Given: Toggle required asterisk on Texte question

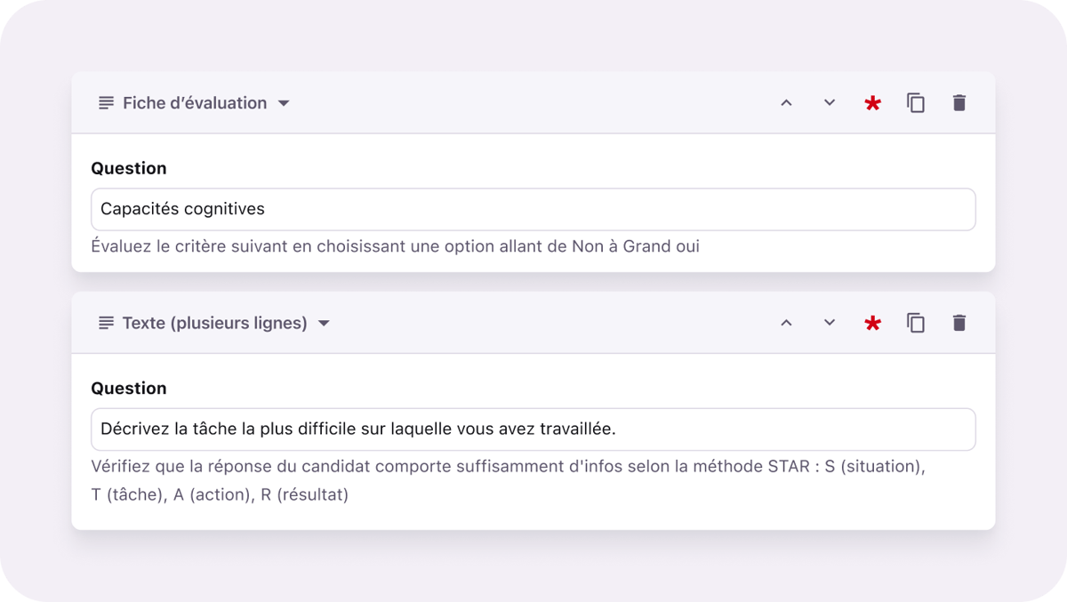Looking at the screenshot, I should pyautogui.click(x=872, y=324).
